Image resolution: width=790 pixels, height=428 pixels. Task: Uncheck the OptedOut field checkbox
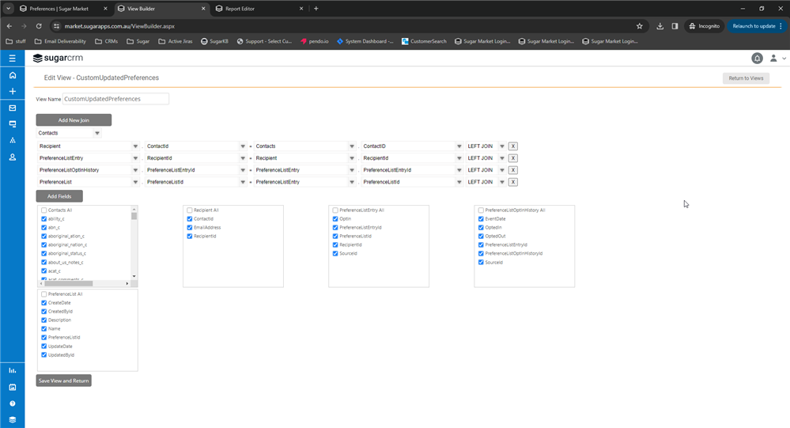[481, 236]
